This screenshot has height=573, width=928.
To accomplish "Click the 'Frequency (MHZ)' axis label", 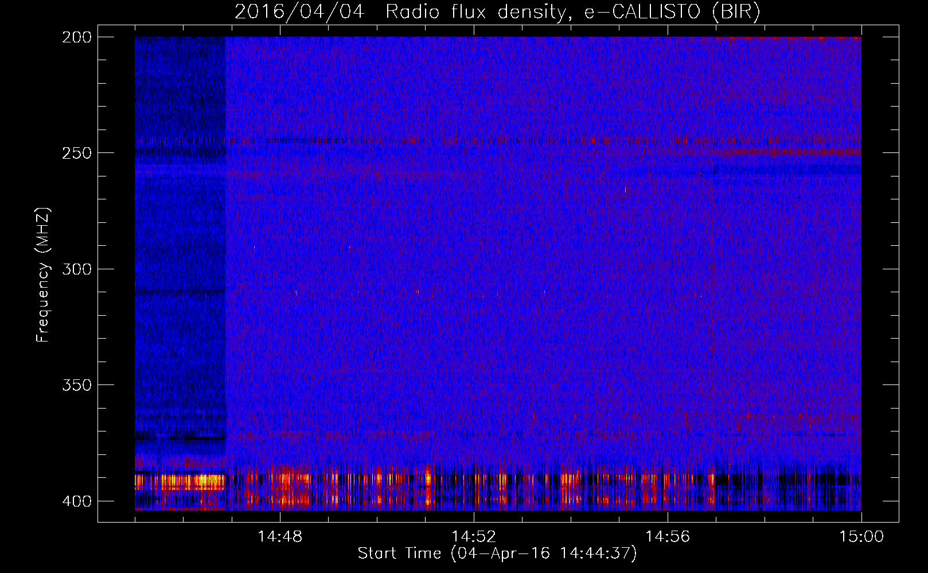I will pos(44,274).
